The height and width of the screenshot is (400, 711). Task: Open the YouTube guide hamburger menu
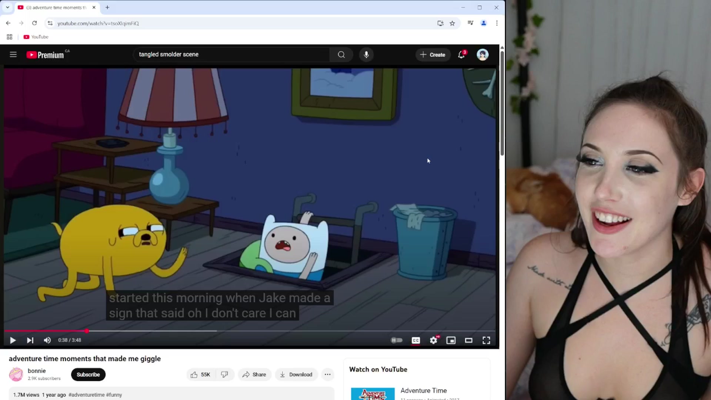coord(13,55)
